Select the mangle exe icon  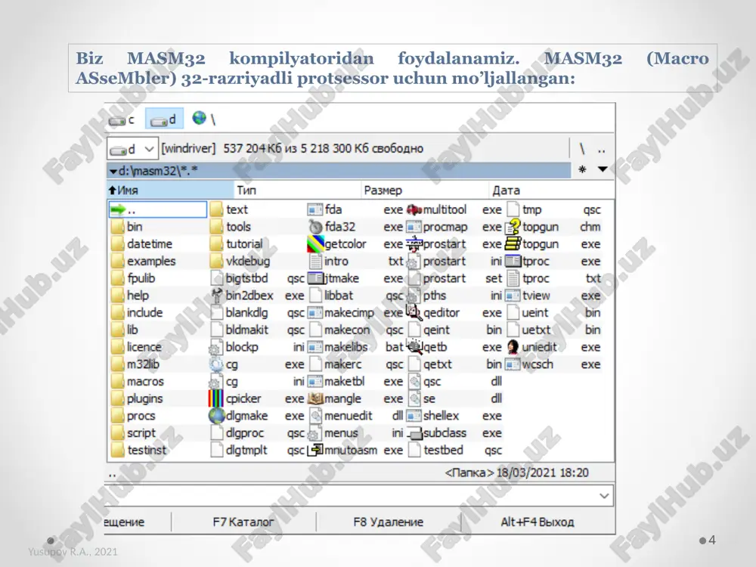click(x=315, y=398)
